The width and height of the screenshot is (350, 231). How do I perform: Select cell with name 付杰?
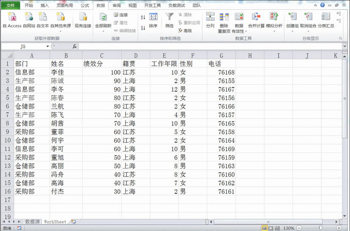[x=66, y=191]
